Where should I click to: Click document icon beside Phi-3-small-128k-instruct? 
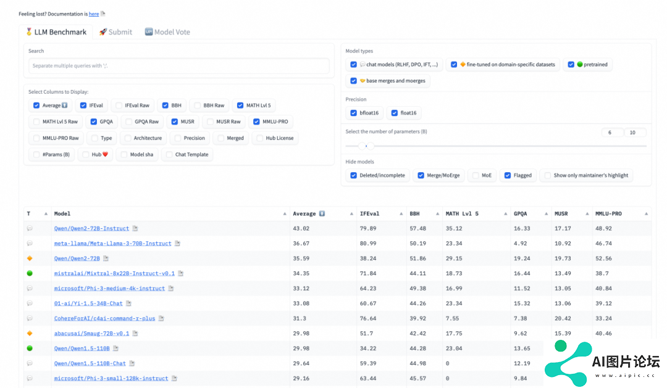(174, 378)
